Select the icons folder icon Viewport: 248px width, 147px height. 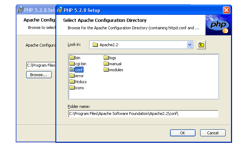point(72,88)
